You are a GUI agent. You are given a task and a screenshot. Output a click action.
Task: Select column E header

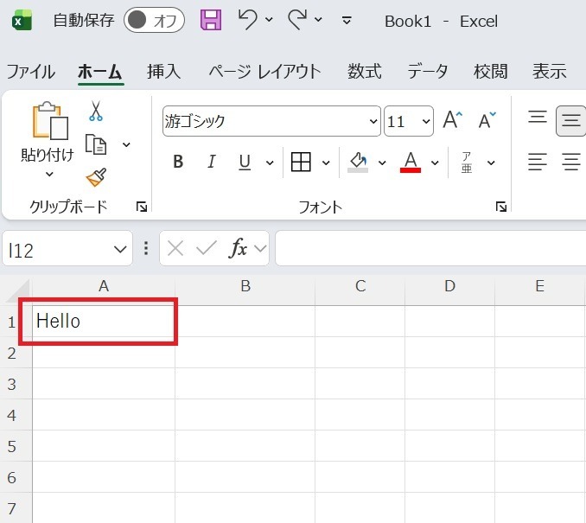click(x=539, y=286)
